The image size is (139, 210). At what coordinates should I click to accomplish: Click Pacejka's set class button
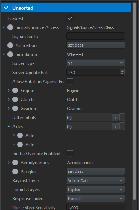pos(96,171)
